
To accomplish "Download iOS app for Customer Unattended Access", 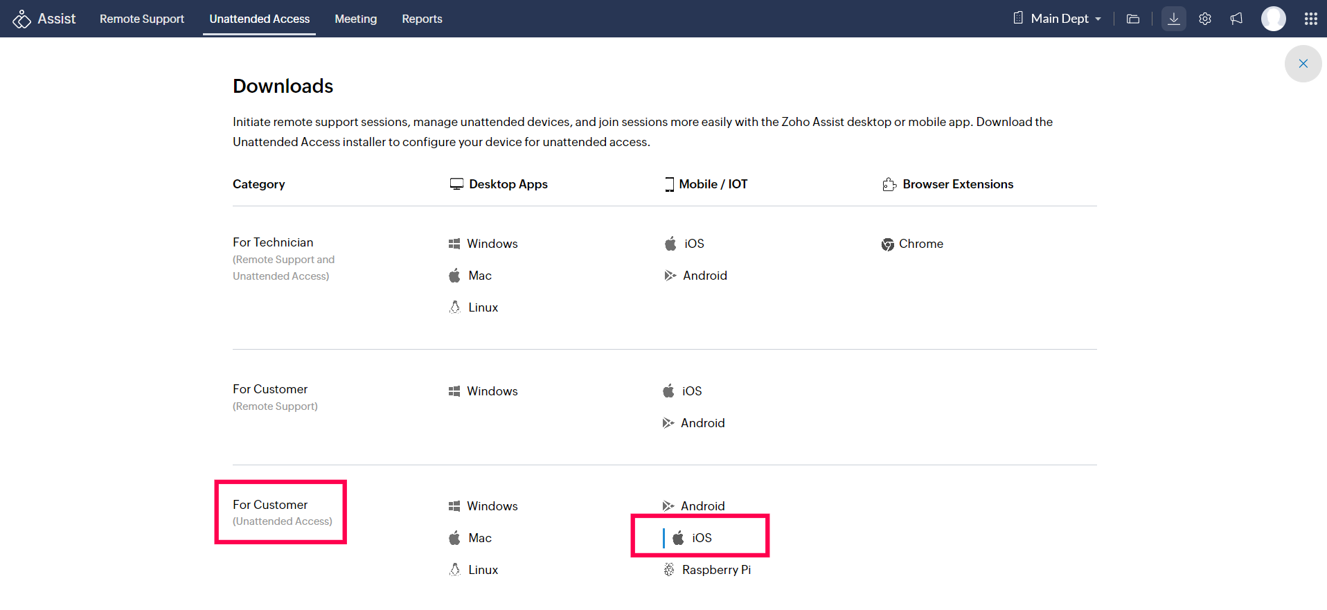I will [701, 538].
